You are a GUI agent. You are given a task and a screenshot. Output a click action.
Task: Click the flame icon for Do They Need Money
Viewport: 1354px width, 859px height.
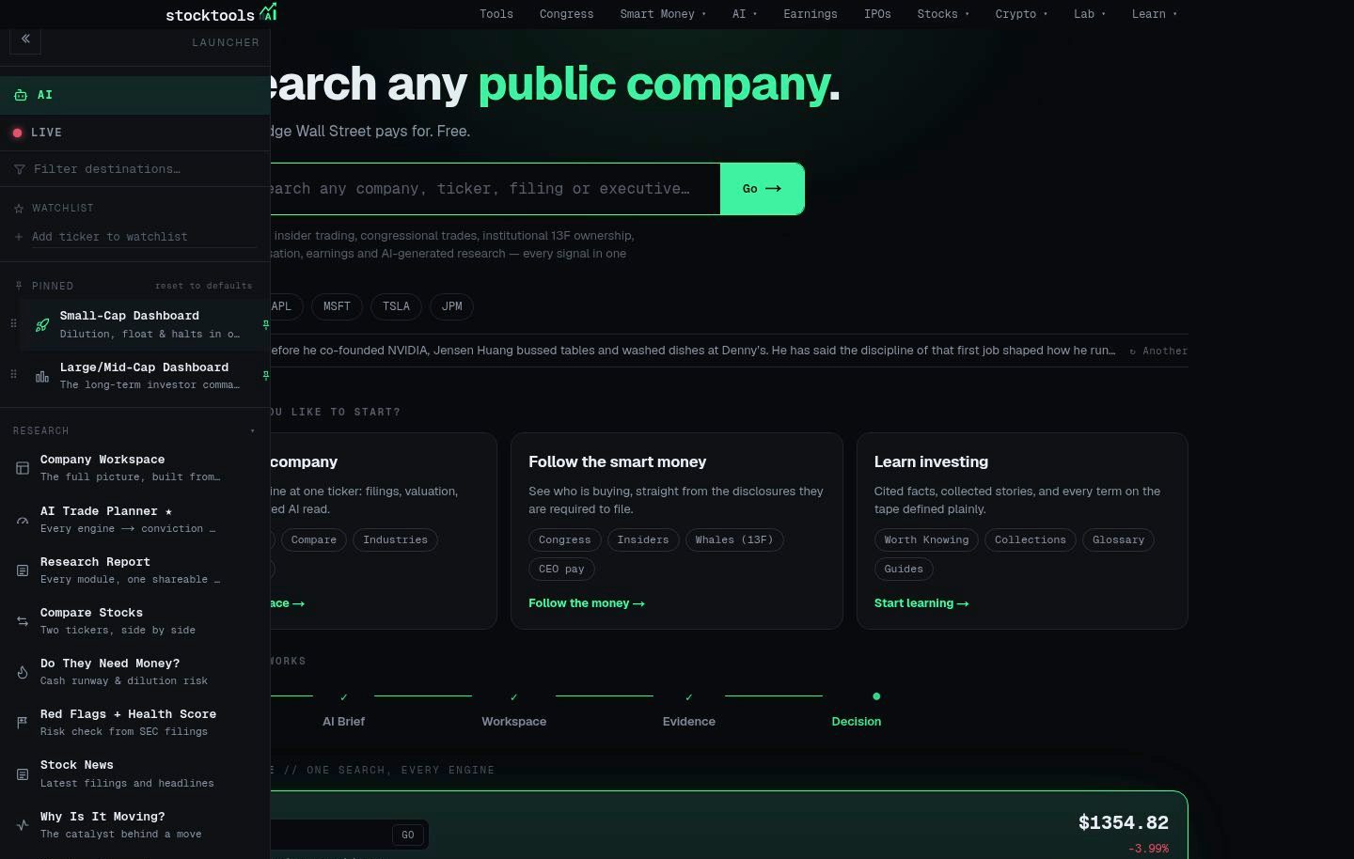tap(23, 672)
